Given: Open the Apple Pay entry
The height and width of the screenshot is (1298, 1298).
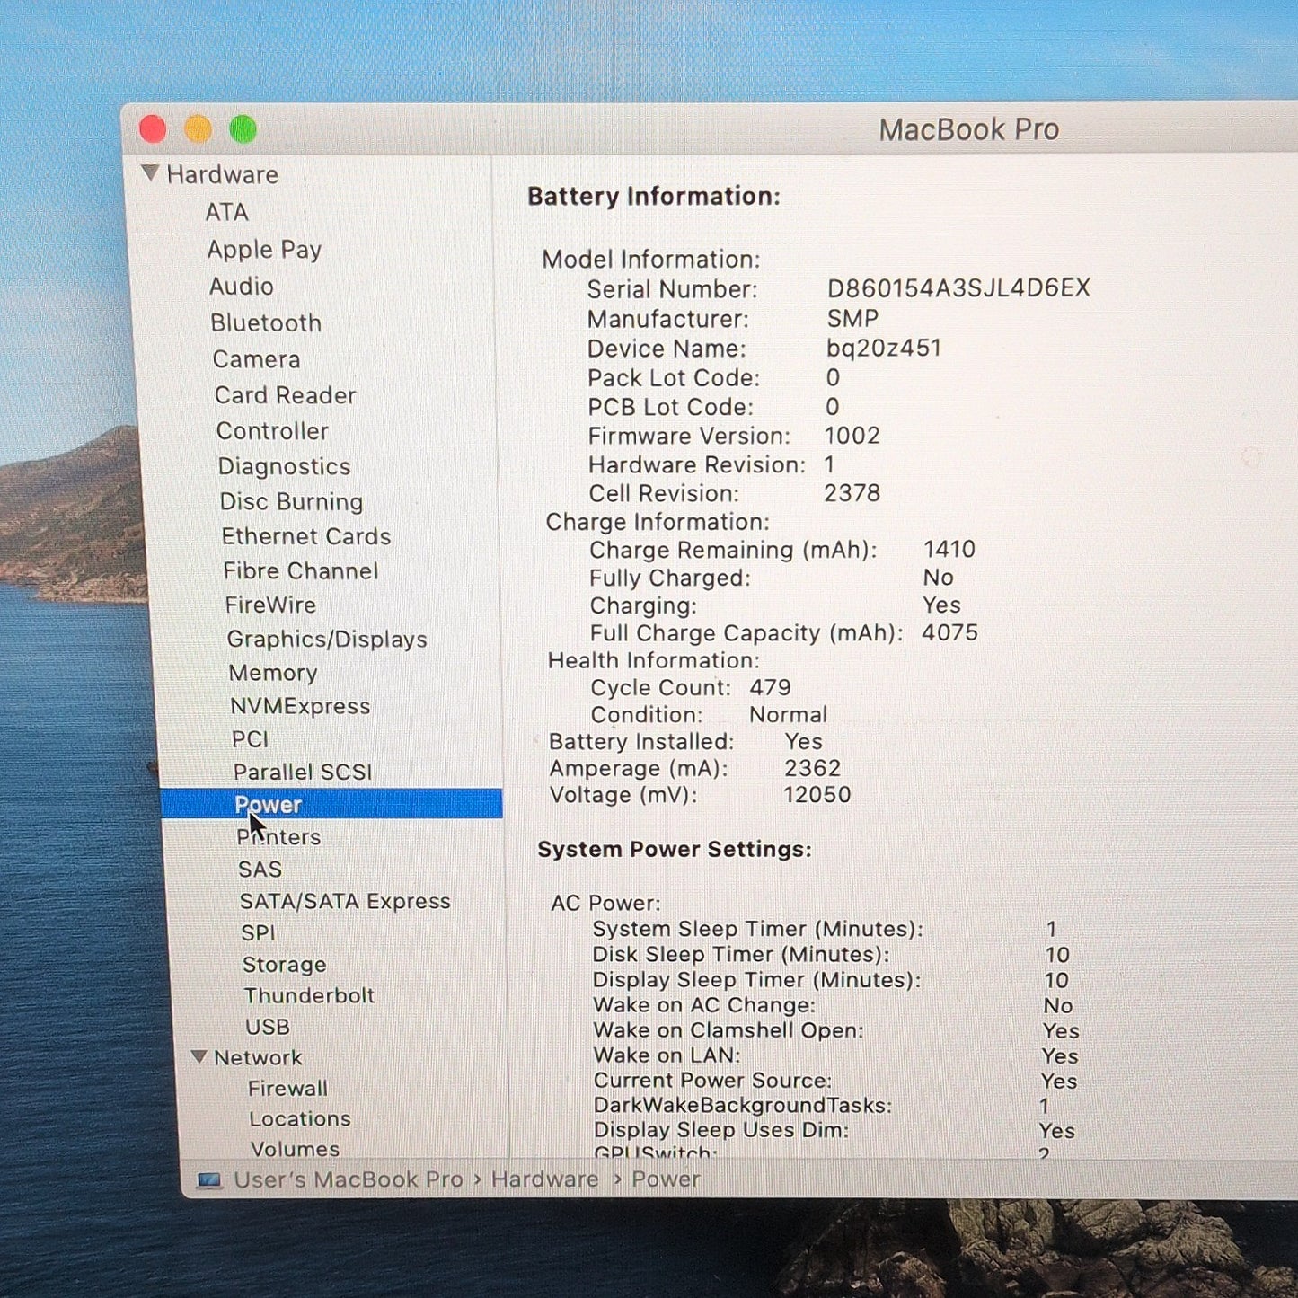Looking at the screenshot, I should click(x=264, y=250).
